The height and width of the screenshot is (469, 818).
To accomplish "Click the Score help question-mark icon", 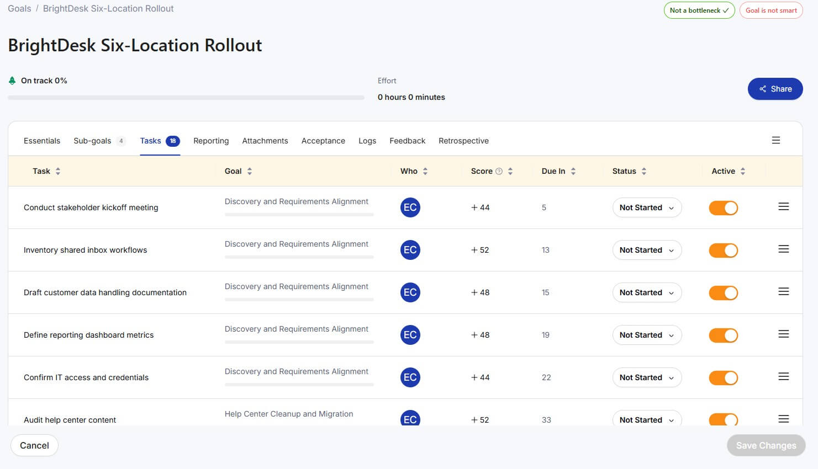I will click(499, 171).
